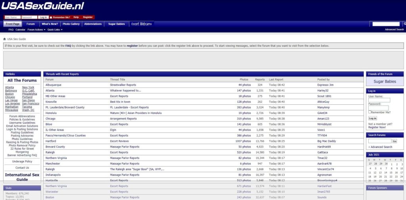Open the New York hotlink
The width and height of the screenshot is (406, 200).
coord(28,87)
